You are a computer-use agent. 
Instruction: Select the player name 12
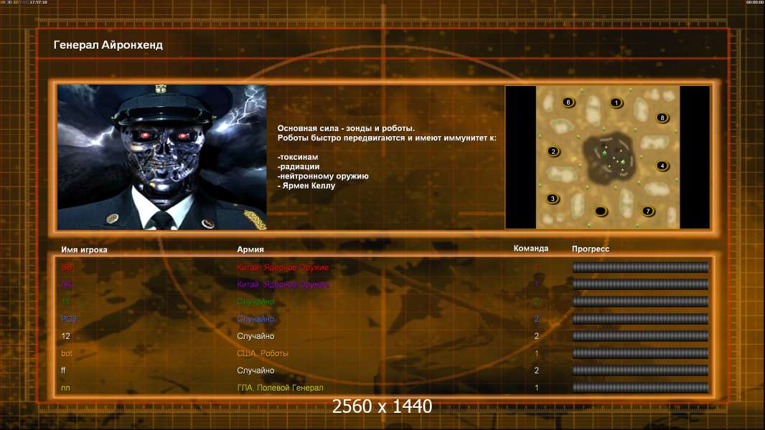point(65,336)
